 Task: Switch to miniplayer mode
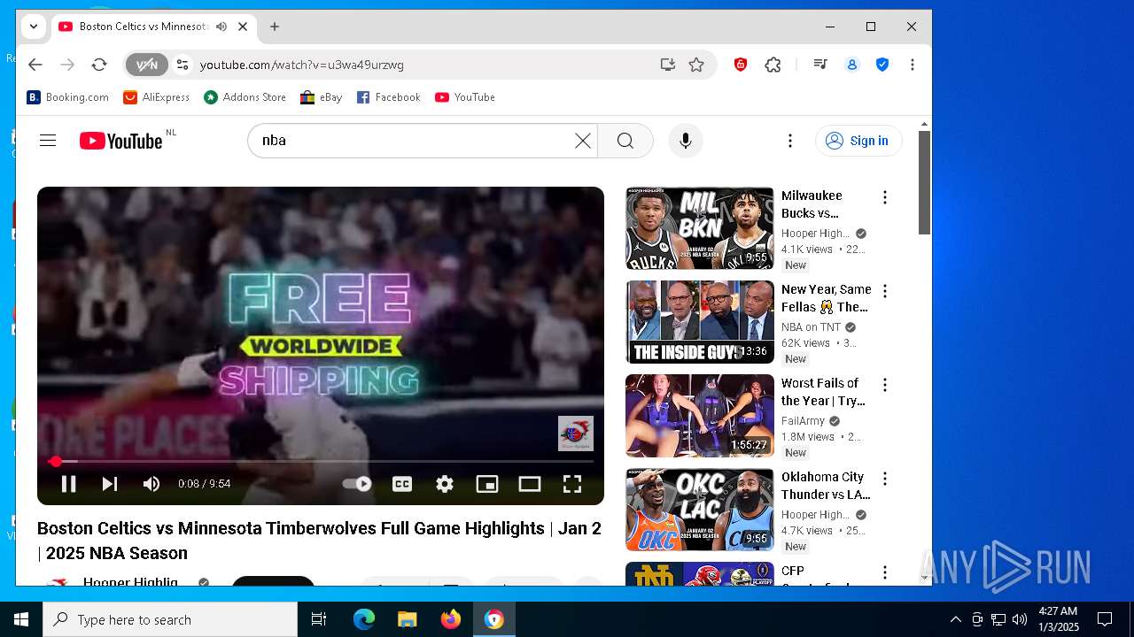(487, 484)
